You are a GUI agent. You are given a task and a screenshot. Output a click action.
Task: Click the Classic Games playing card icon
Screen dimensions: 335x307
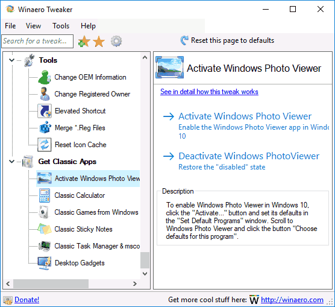click(44, 212)
